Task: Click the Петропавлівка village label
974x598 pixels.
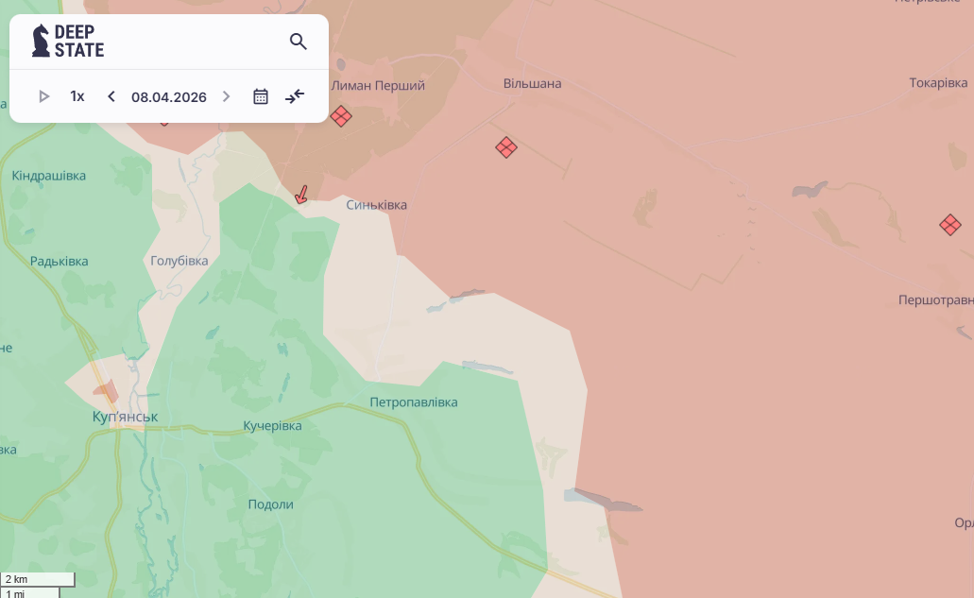Action: pos(414,402)
